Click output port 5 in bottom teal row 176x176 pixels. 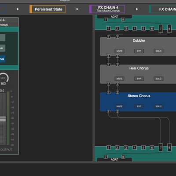143,147
